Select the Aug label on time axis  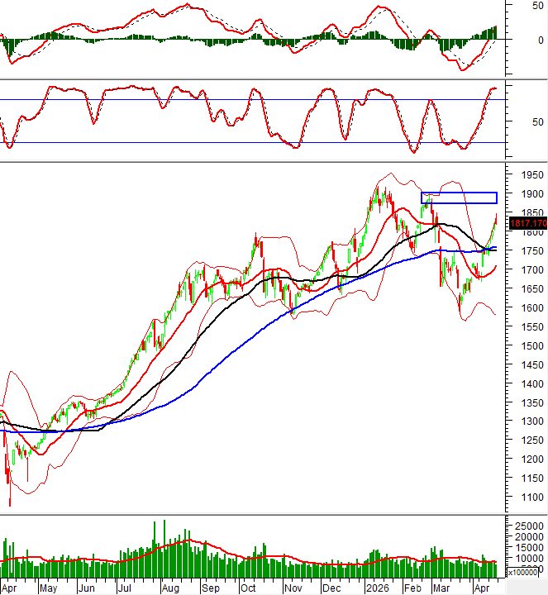pos(169,588)
